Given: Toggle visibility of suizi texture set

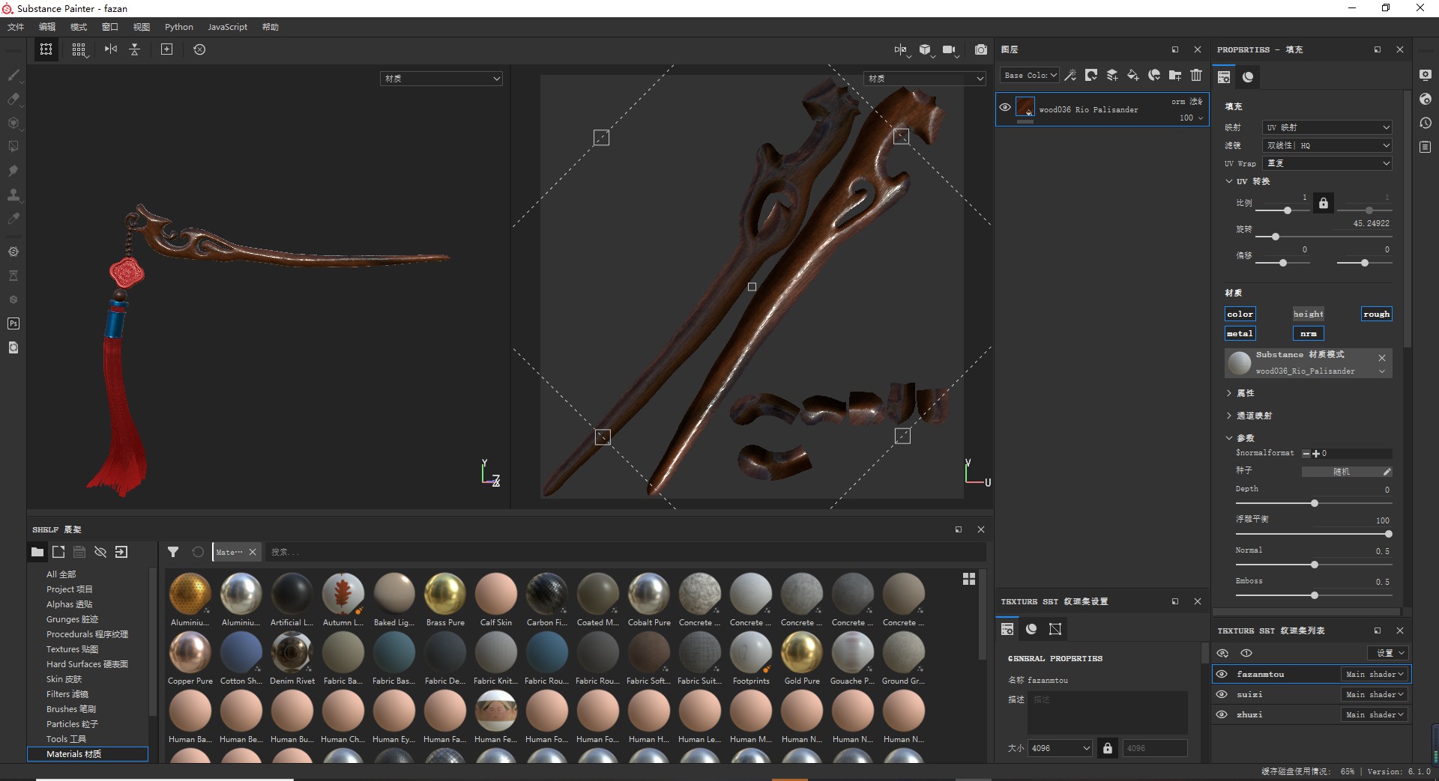Looking at the screenshot, I should tap(1222, 694).
